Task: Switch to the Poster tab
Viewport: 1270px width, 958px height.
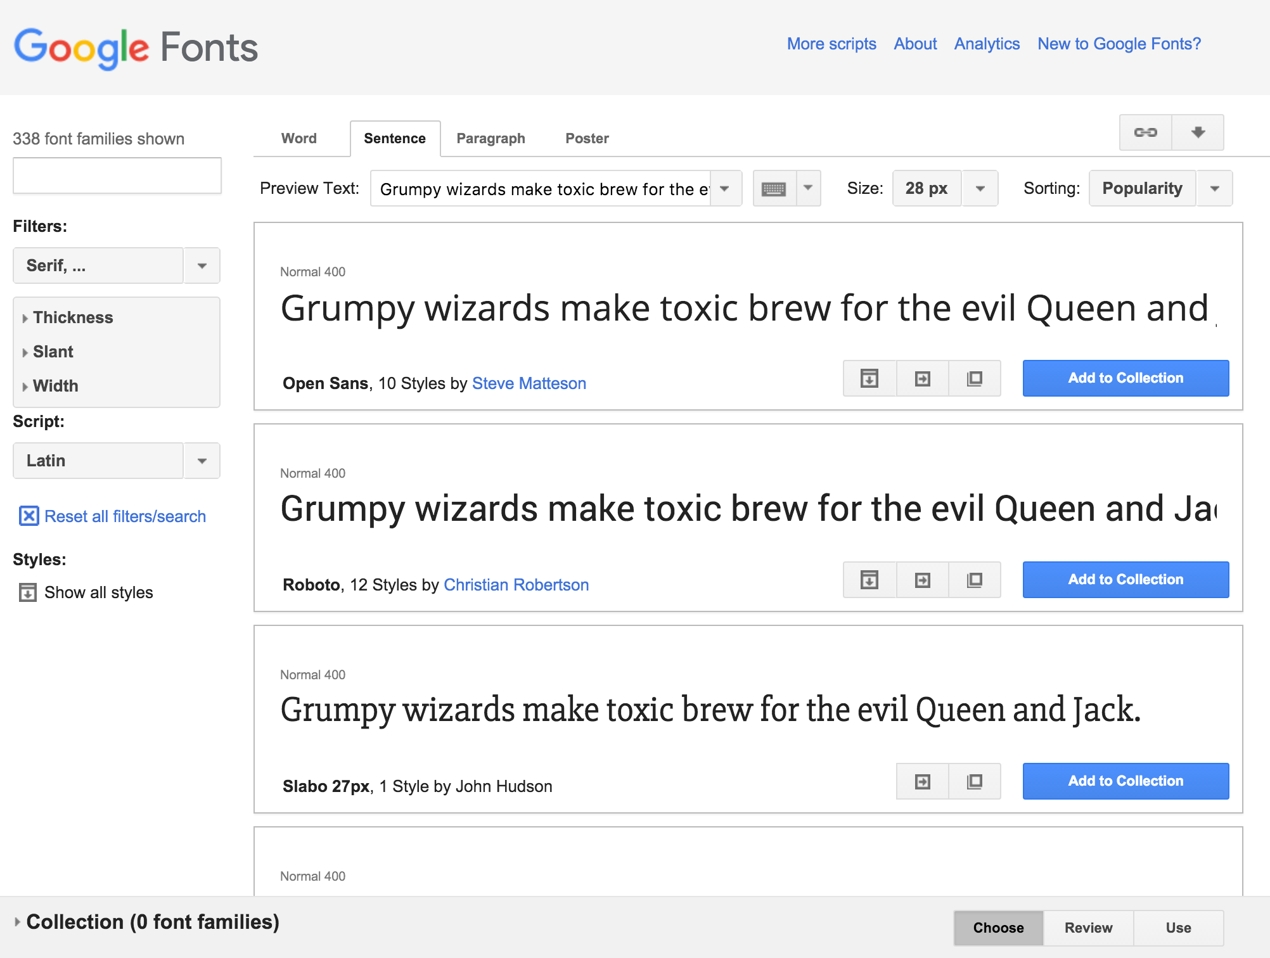Action: click(x=587, y=139)
